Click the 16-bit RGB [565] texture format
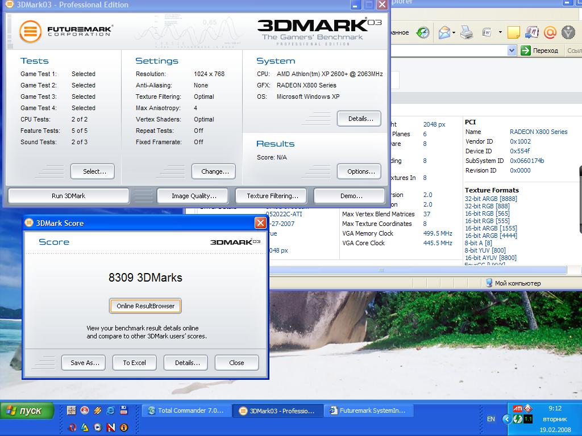This screenshot has width=582, height=436. [487, 213]
